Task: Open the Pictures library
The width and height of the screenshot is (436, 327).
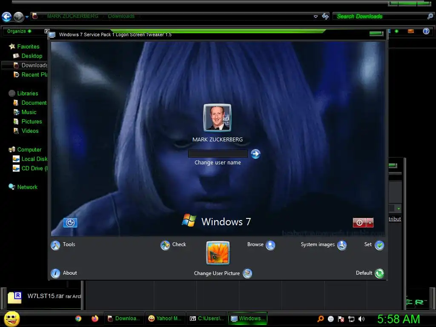Action: pyautogui.click(x=32, y=121)
